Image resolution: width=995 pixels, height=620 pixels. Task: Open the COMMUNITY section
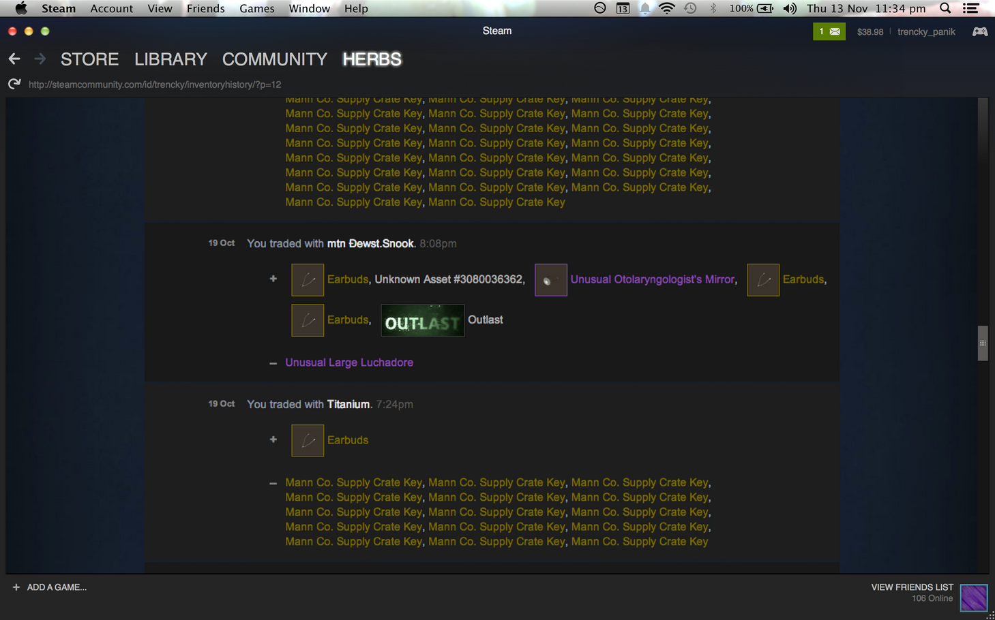tap(274, 59)
